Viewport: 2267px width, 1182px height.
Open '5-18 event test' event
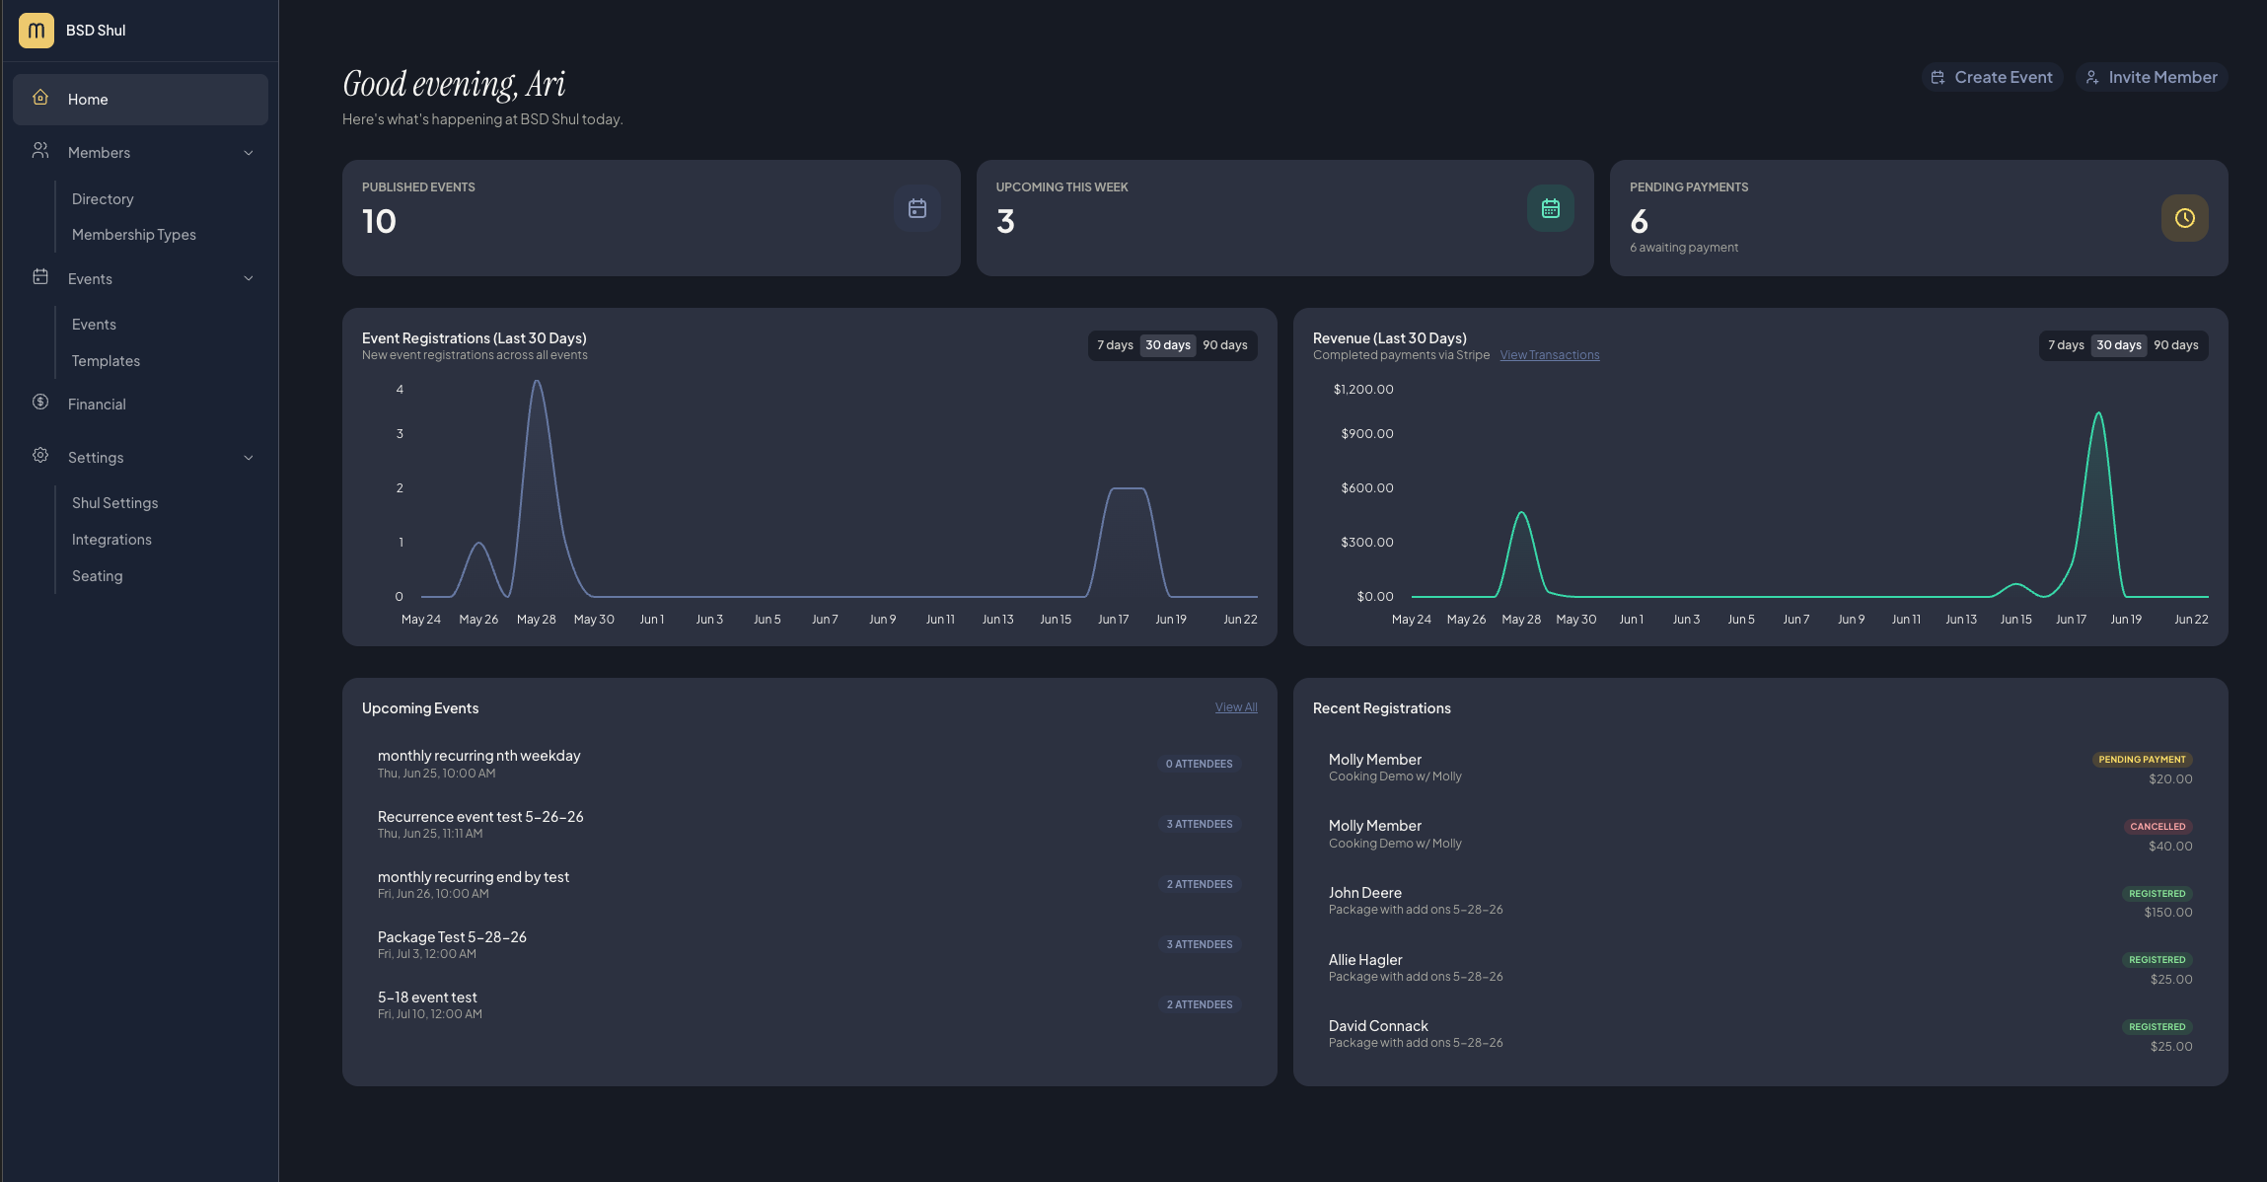coord(809,1004)
